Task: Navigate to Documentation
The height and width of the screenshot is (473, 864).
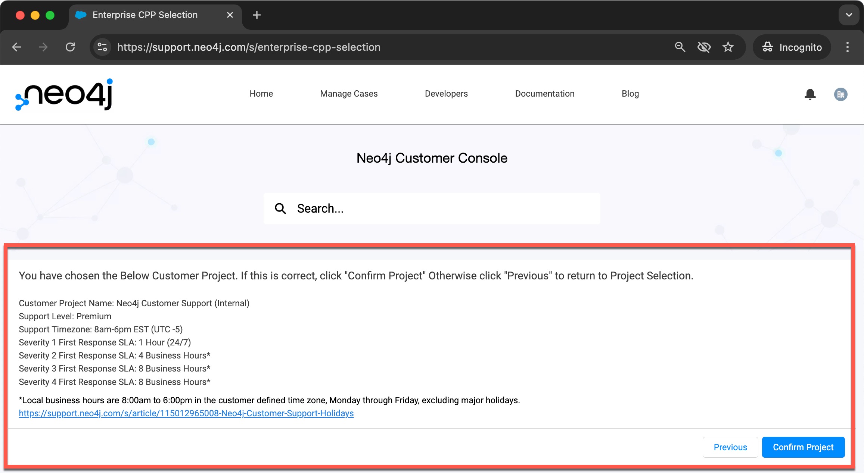Action: 545,94
